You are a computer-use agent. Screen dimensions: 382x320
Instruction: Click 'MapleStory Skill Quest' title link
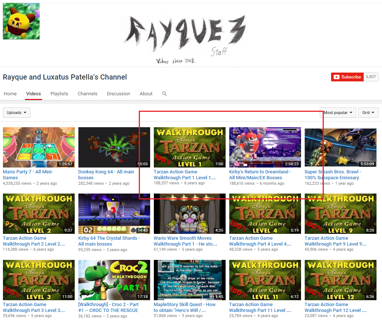coord(185,307)
